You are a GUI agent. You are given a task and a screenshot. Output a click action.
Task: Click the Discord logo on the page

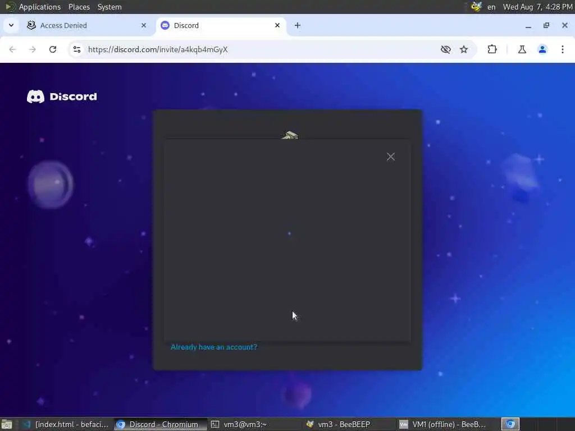[x=62, y=97]
